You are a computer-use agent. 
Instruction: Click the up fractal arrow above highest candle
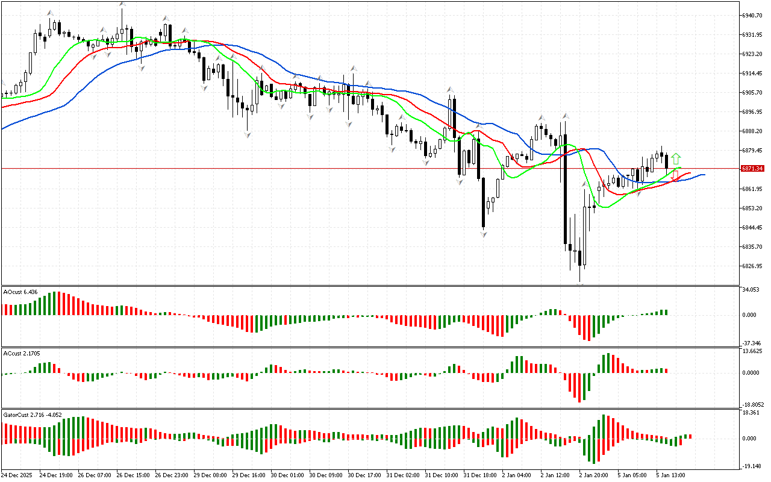coord(122,4)
